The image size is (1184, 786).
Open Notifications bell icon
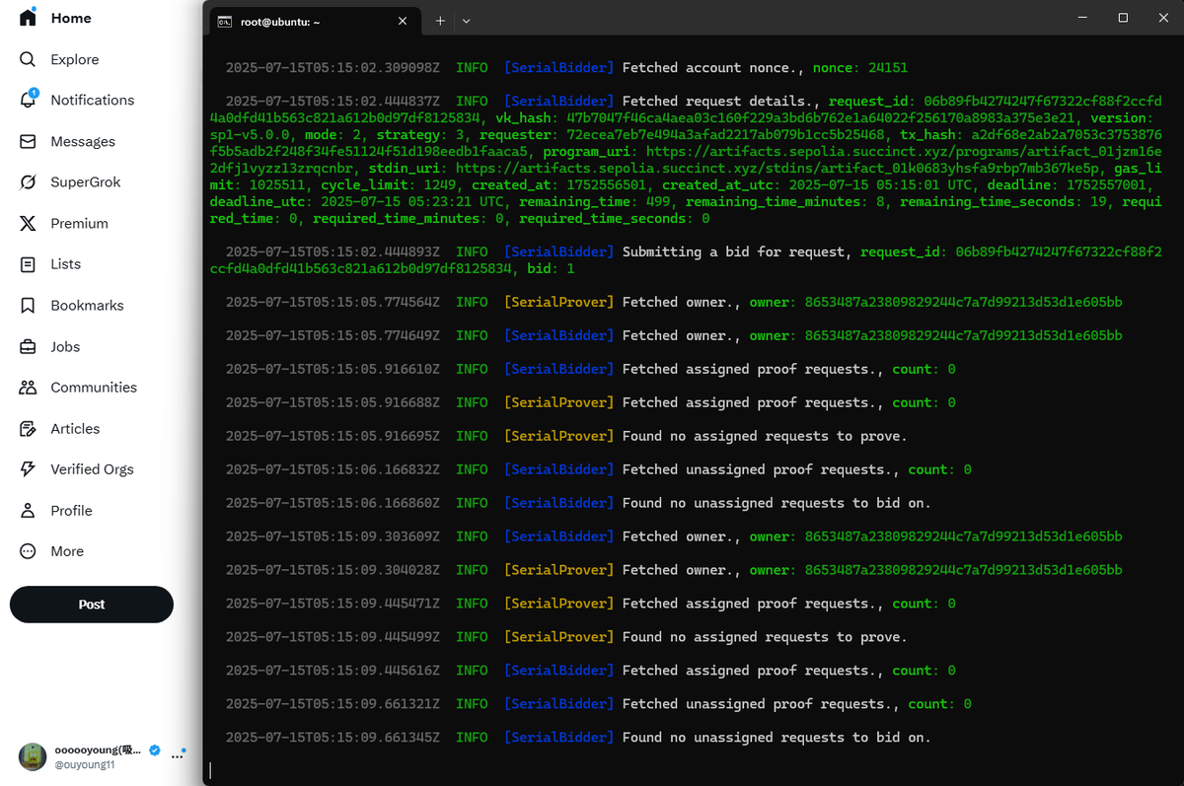28,100
